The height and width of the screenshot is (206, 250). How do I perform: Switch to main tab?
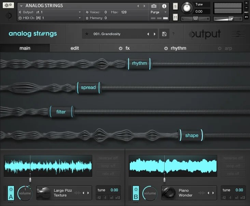(25, 48)
